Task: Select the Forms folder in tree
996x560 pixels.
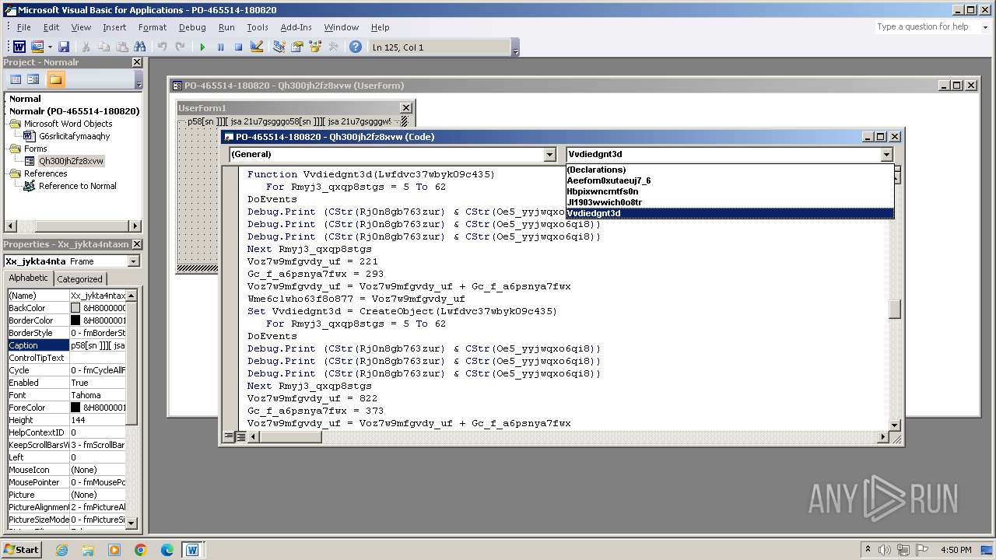Action: 35,149
